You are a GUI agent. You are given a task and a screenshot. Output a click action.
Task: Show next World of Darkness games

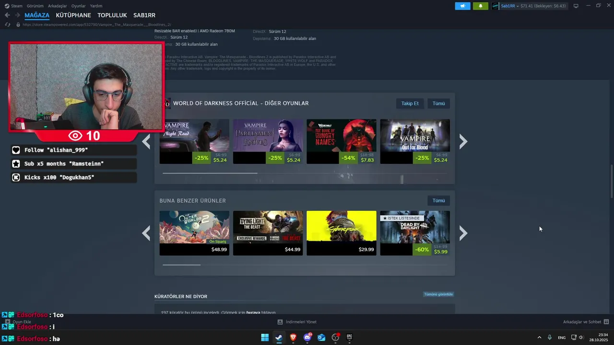click(463, 141)
